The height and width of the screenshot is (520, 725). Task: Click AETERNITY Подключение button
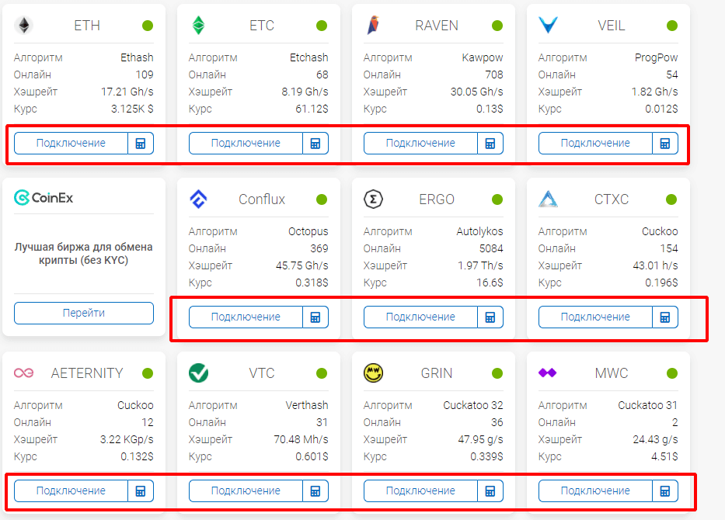71,491
